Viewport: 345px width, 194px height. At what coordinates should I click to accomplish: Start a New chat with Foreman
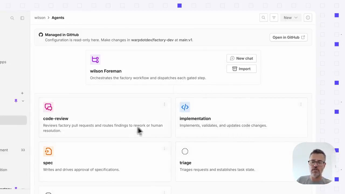tap(241, 58)
